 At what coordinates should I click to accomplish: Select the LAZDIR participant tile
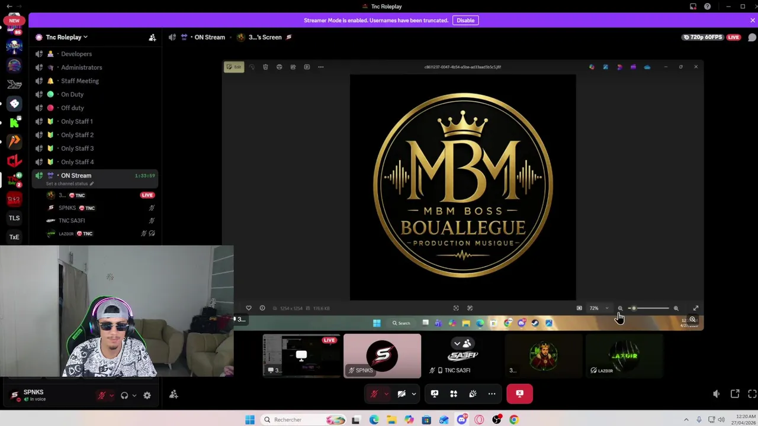[x=624, y=356]
